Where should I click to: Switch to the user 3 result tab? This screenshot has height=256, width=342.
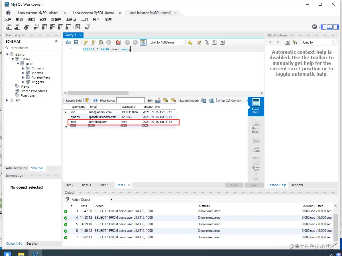coord(86,185)
